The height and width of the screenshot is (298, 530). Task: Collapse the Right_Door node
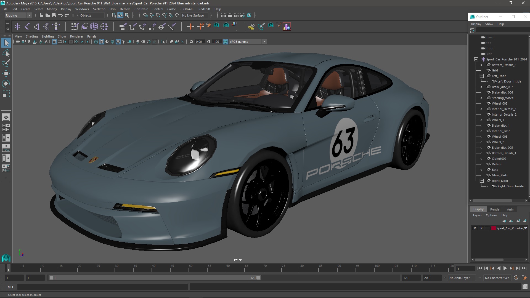482,181
